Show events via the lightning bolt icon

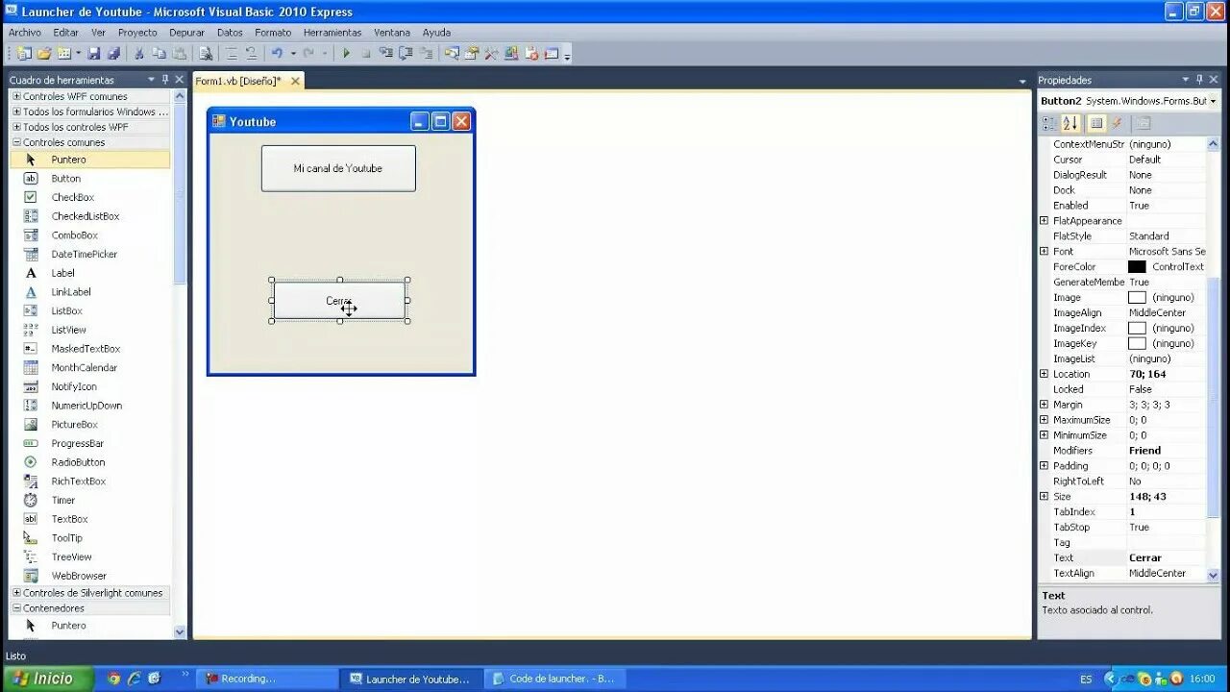(x=1117, y=123)
